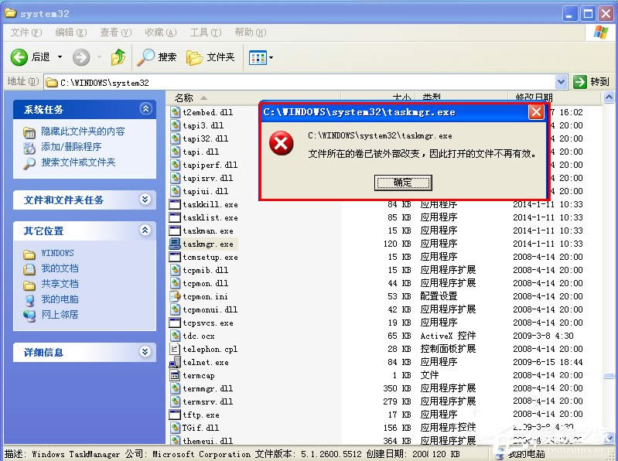The image size is (618, 461).
Task: Select the tcpmon.ini file icon
Action: tap(175, 296)
